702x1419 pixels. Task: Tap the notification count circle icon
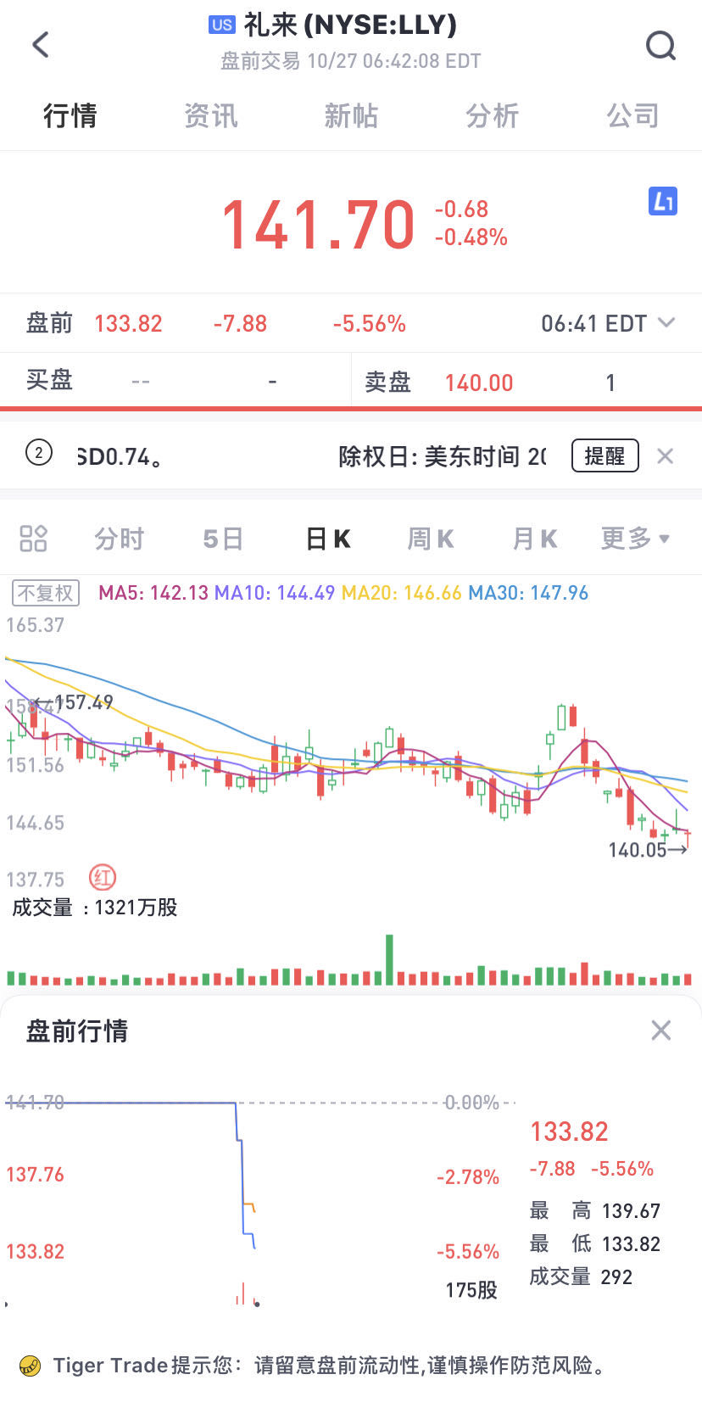point(38,453)
